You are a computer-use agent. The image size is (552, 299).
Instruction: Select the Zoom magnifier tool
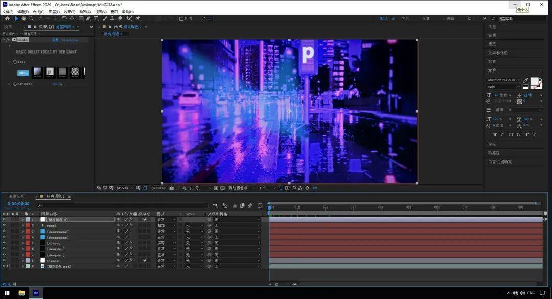31,19
